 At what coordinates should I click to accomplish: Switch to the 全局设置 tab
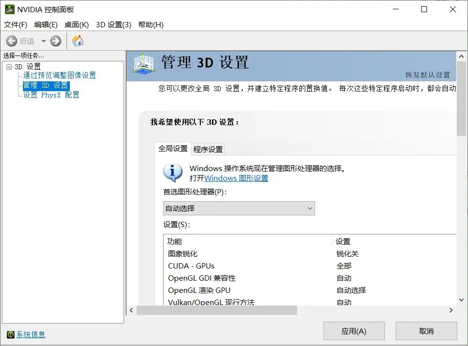click(x=173, y=148)
